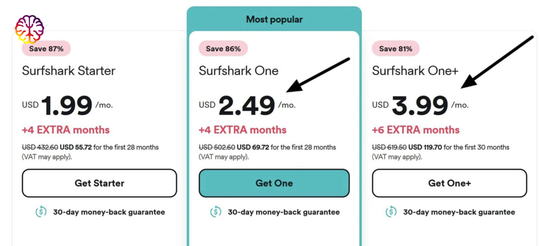Click money-back guarantee icon under One plan
Viewport: 540px width, 246px height.
(x=216, y=212)
